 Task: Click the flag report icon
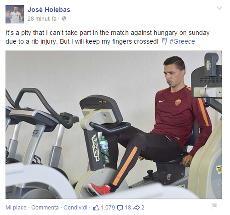pyautogui.click(x=214, y=206)
